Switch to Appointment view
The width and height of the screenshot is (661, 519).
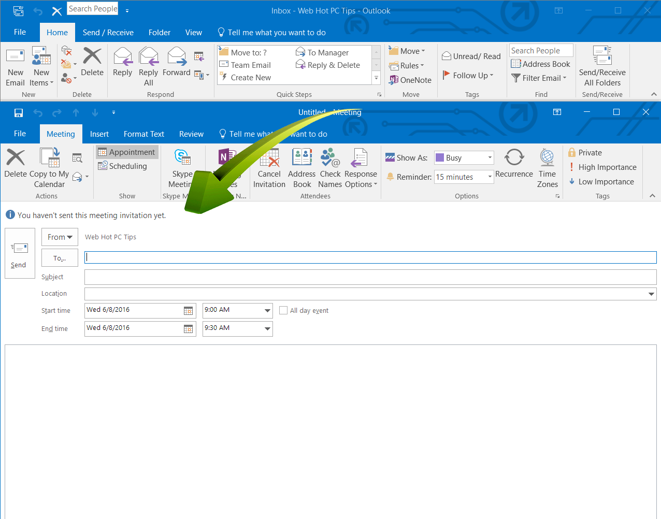tap(127, 152)
